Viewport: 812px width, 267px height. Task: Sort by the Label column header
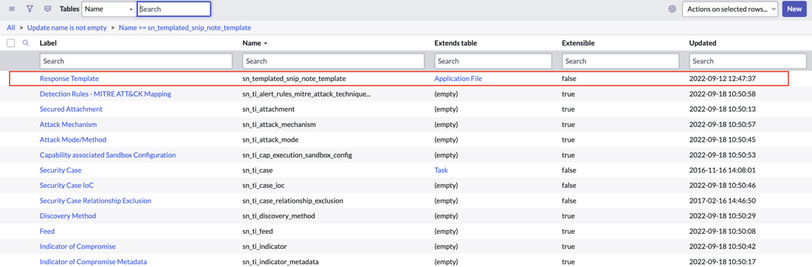[48, 43]
